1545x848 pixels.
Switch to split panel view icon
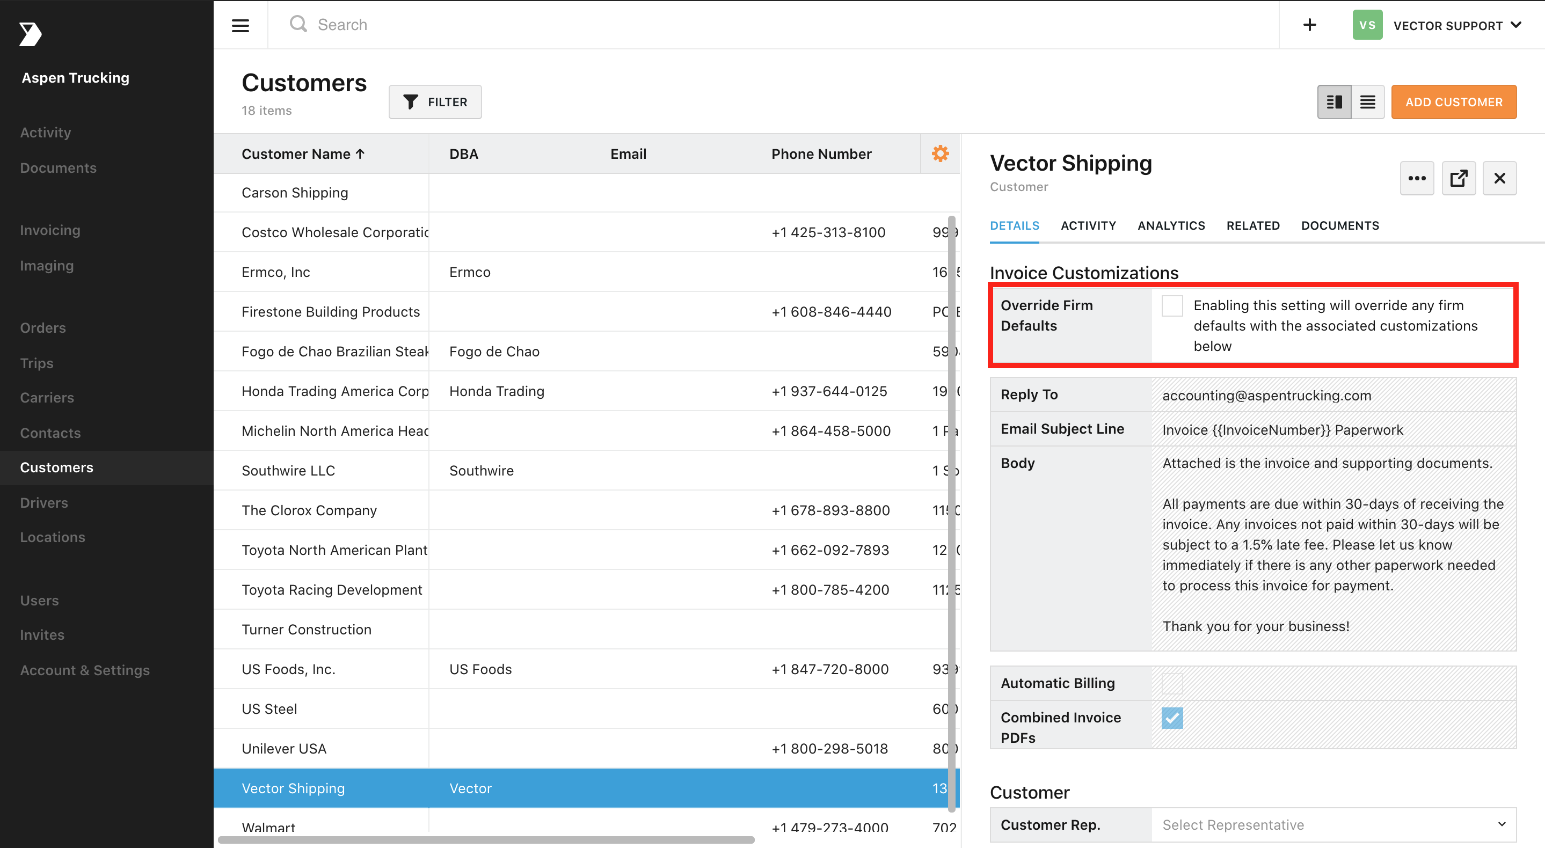click(x=1334, y=102)
